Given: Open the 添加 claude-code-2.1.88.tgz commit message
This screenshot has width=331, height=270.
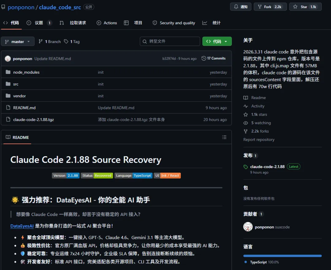Looking at the screenshot, I should [131, 120].
